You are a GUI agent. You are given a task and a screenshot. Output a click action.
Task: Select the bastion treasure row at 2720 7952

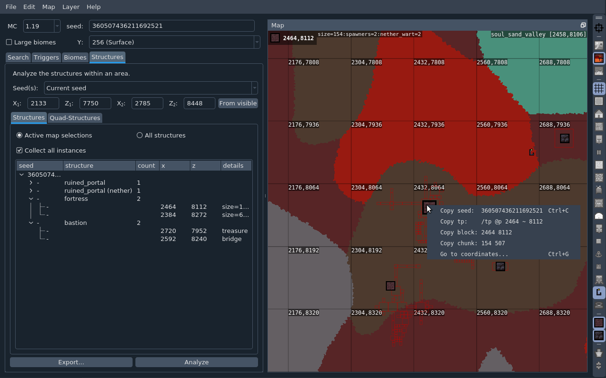pyautogui.click(x=134, y=231)
